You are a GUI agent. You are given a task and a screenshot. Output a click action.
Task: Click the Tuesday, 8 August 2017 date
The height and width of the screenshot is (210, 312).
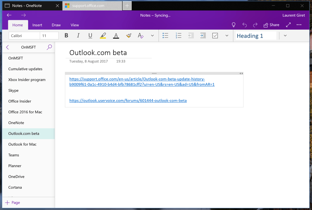click(x=89, y=61)
